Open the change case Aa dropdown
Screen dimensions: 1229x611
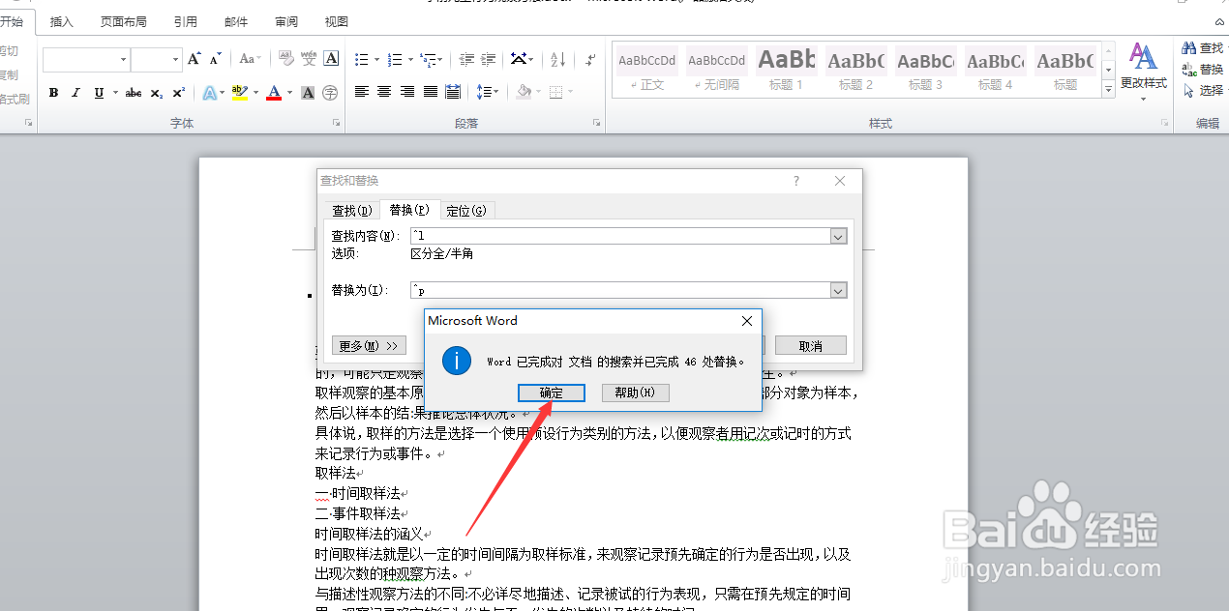(250, 59)
